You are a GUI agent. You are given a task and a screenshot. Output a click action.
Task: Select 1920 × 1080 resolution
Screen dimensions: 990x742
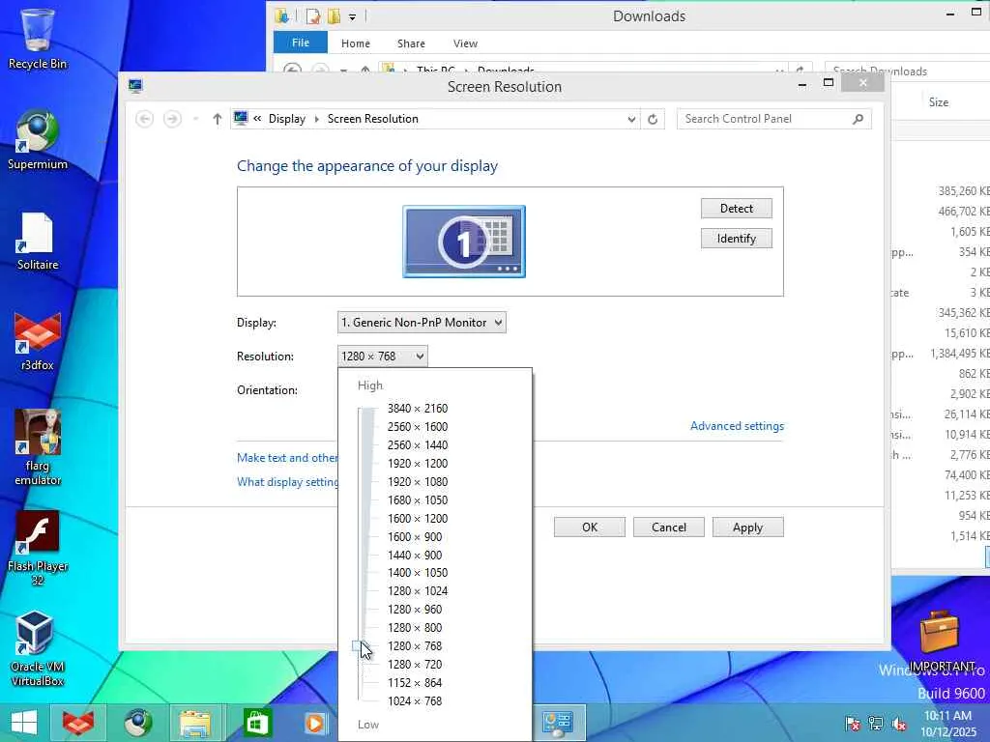pos(418,481)
